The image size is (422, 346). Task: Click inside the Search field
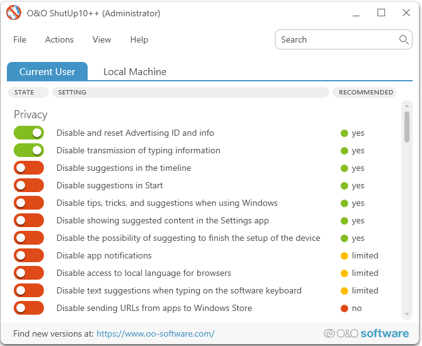(x=344, y=39)
